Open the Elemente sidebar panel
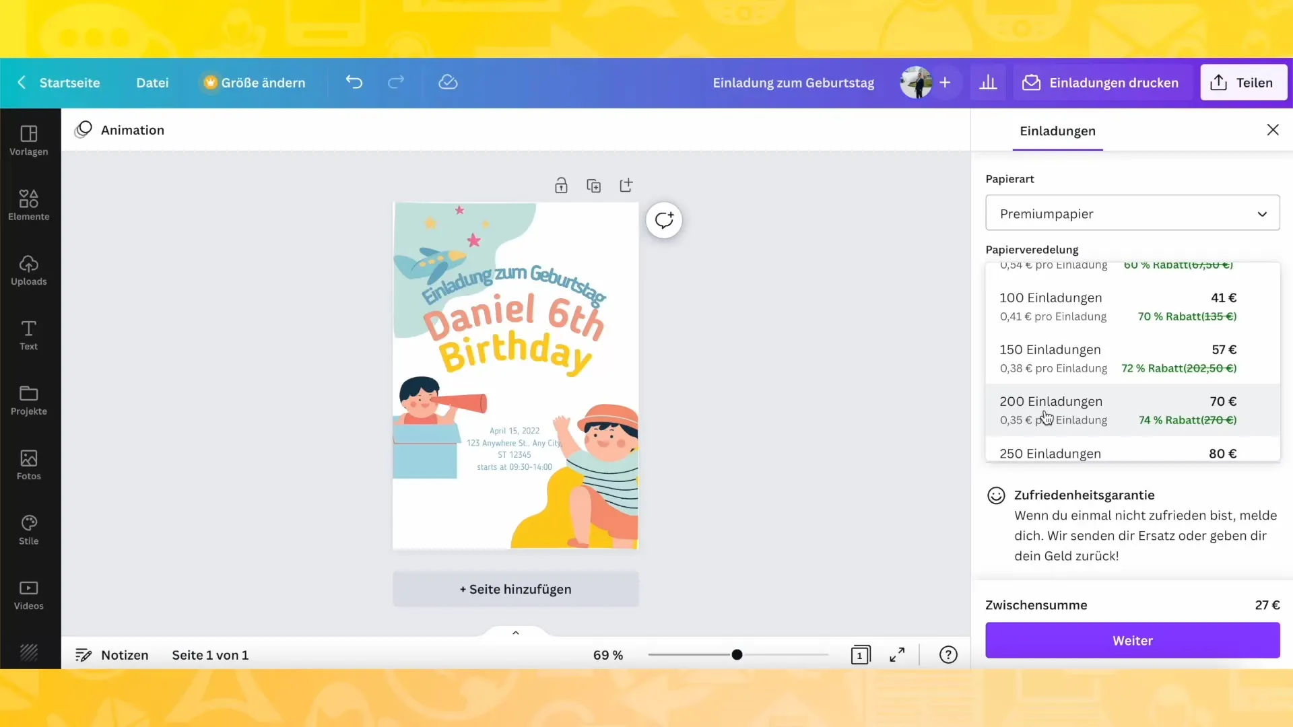The width and height of the screenshot is (1293, 727). click(x=29, y=205)
